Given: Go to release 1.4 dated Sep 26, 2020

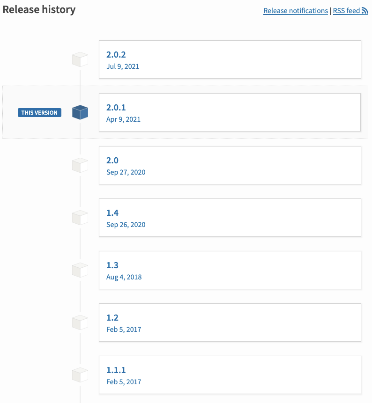Looking at the screenshot, I should click(x=230, y=217).
